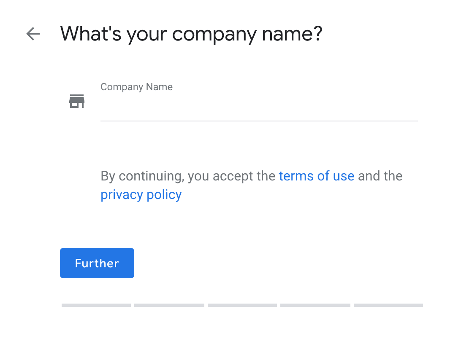Open the privacy policy link

click(141, 195)
